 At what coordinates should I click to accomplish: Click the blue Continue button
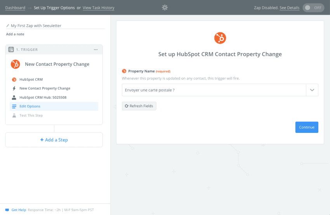point(307,127)
